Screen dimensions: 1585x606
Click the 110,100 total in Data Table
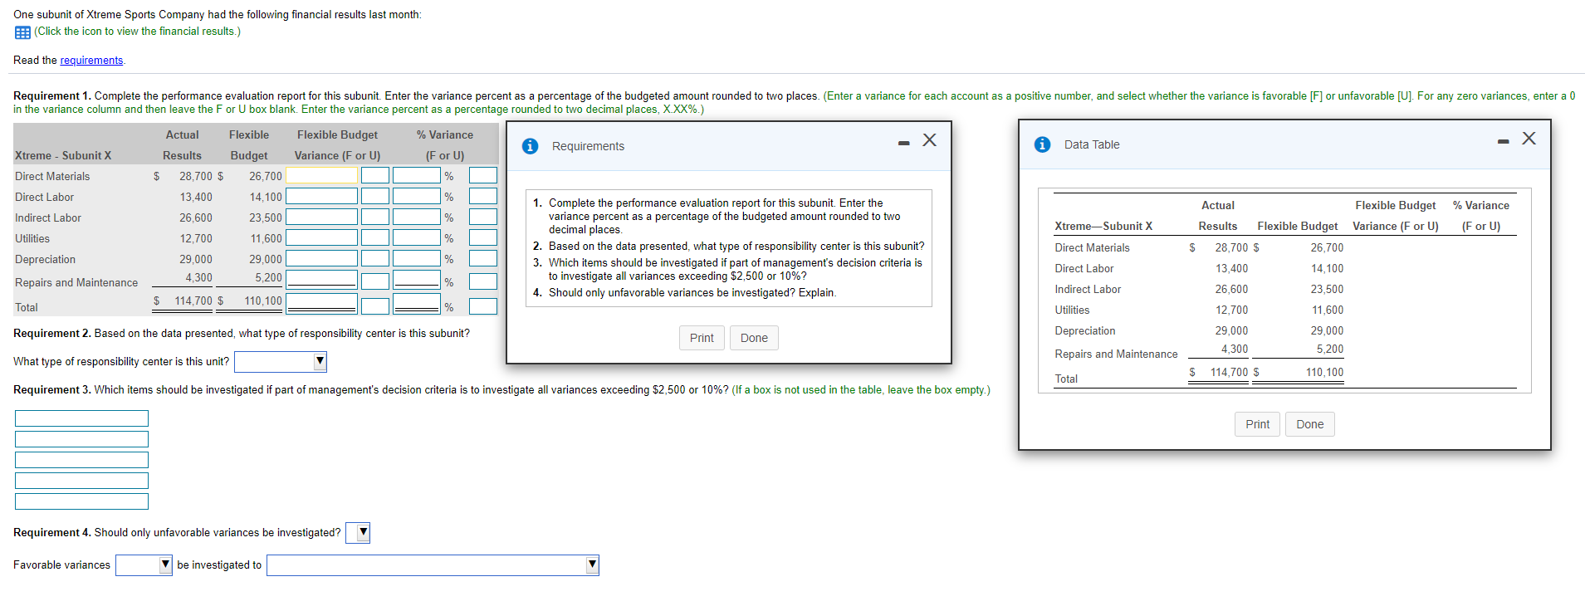pyautogui.click(x=1324, y=372)
